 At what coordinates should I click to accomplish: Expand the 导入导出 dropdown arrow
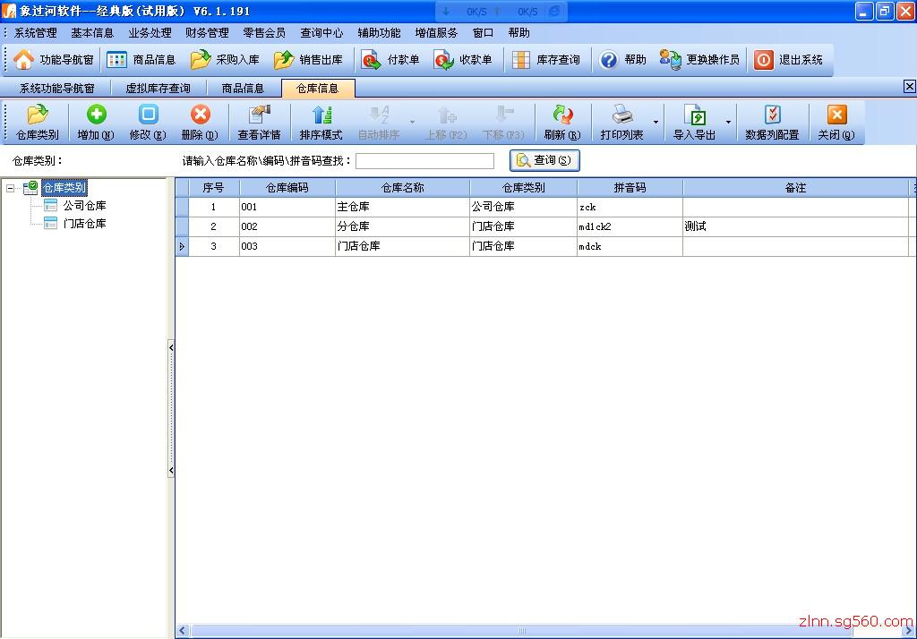[x=728, y=123]
